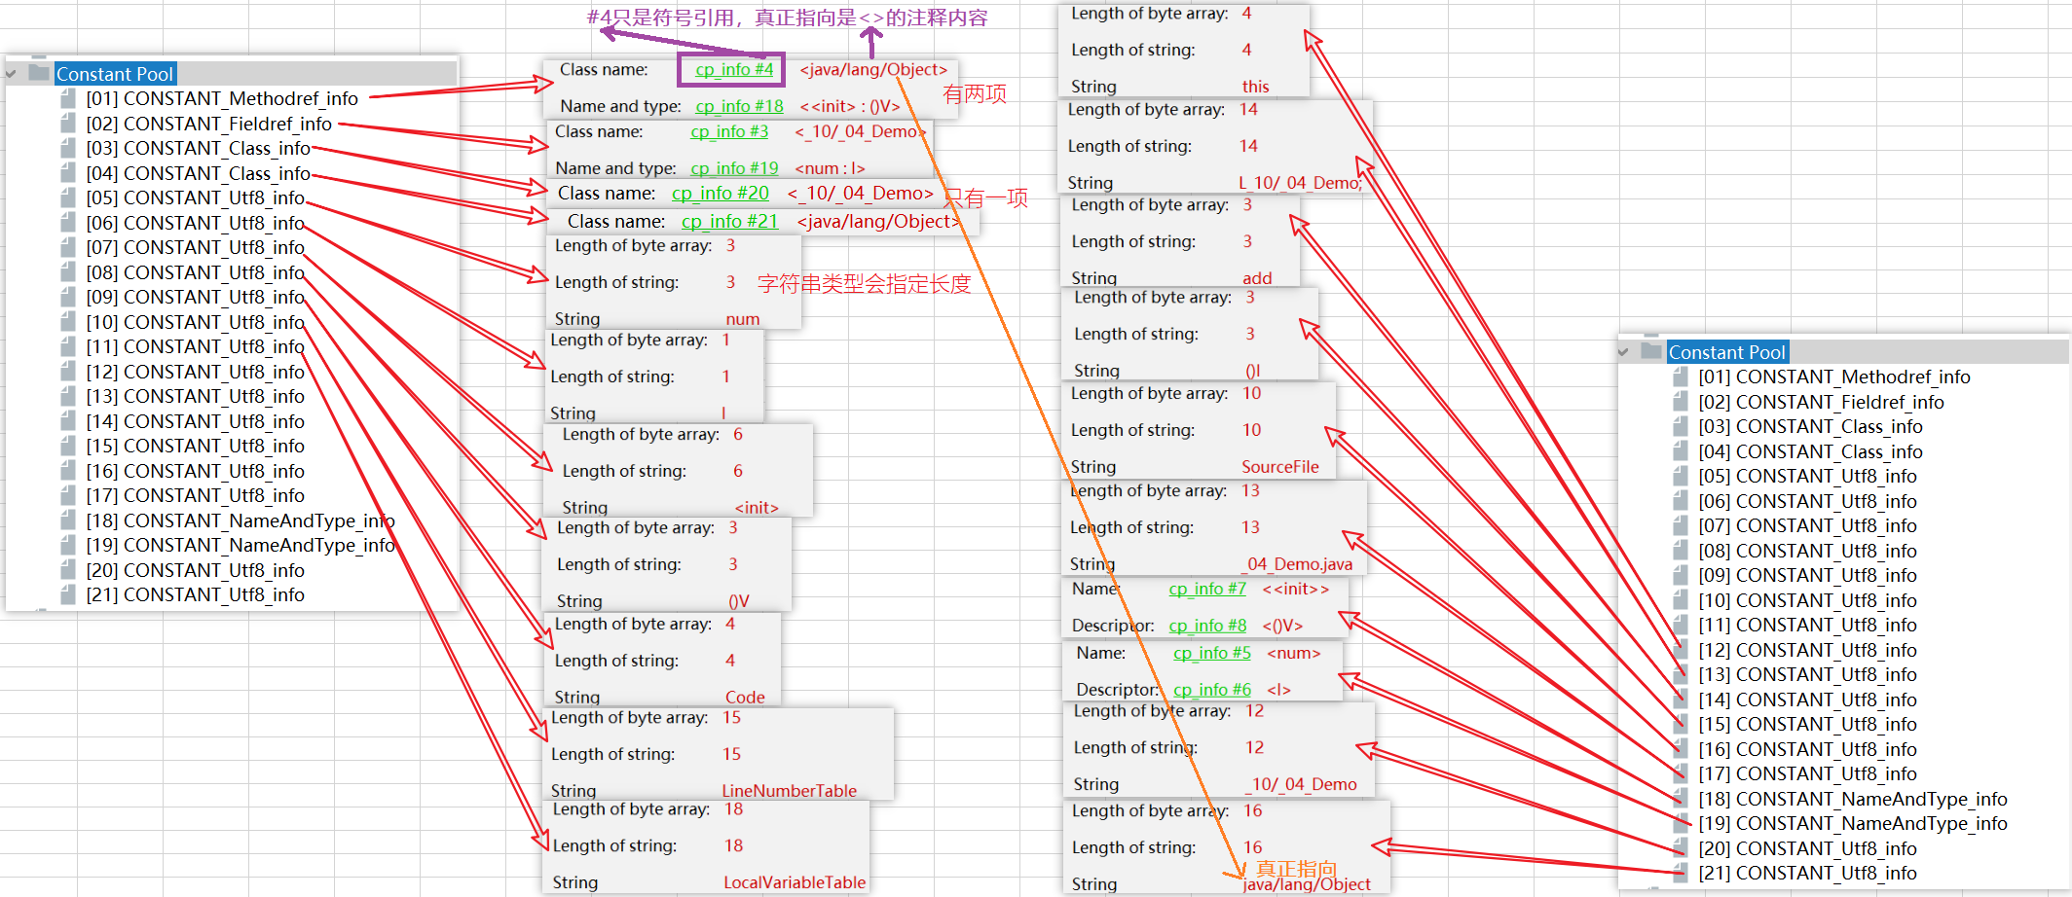Click file icon of [11] CONSTANT_Utf8_info in right tree
Screen dimensions: 2072x897
click(x=1681, y=625)
